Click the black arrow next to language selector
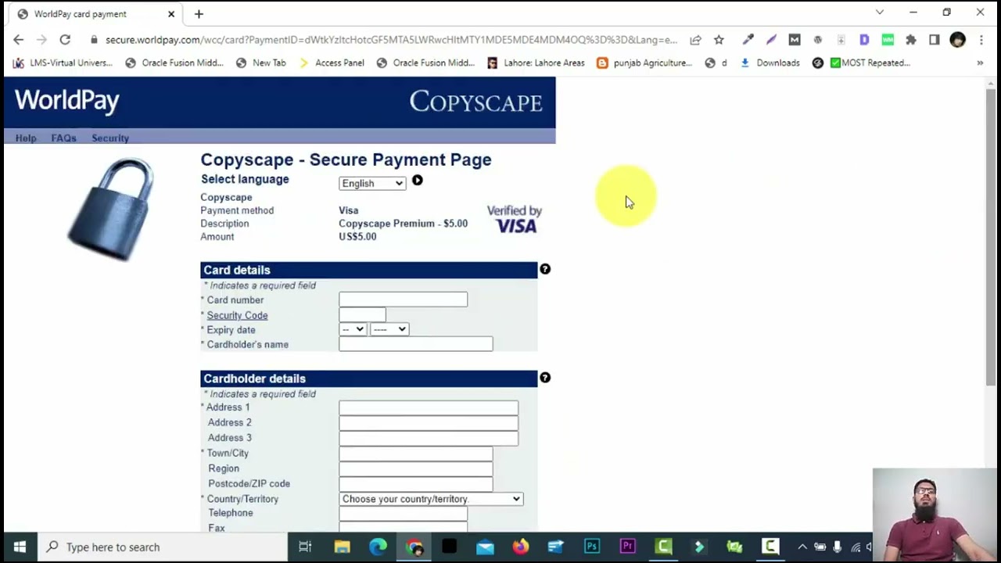 418,181
